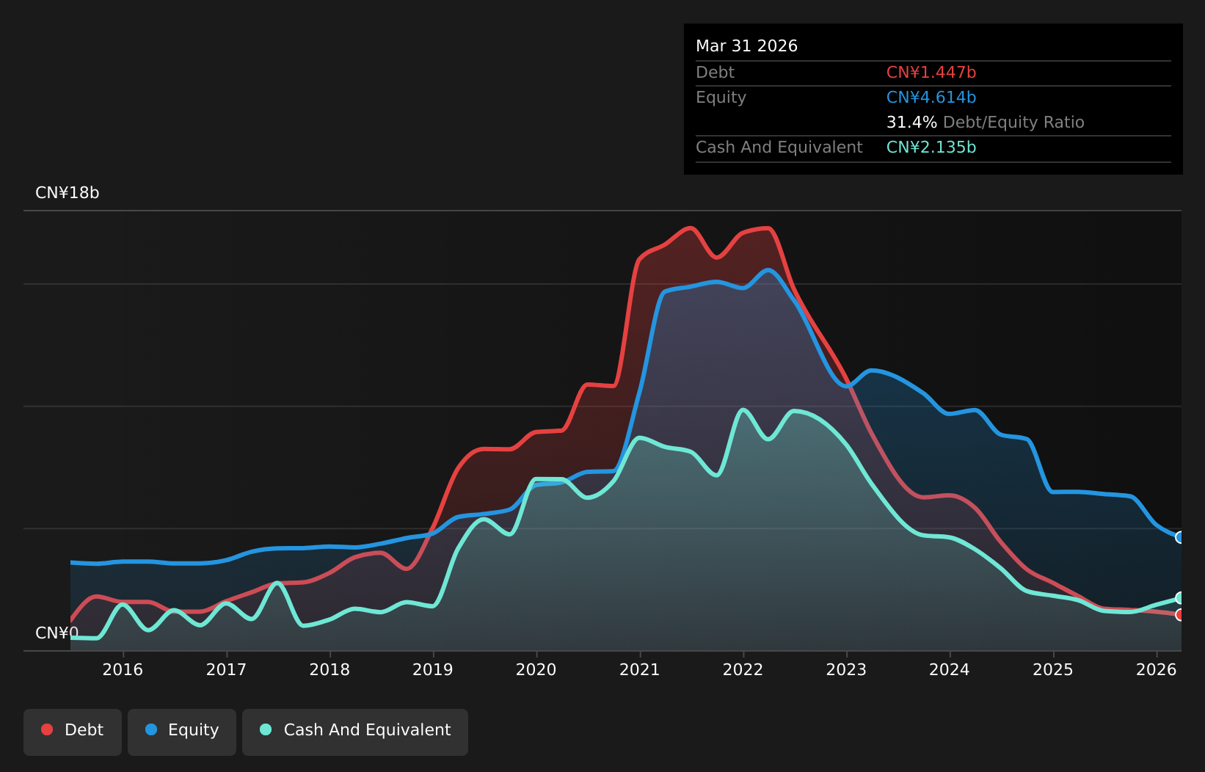The image size is (1205, 772).
Task: Select the blue Equity endpoint marker
Action: tap(1180, 537)
